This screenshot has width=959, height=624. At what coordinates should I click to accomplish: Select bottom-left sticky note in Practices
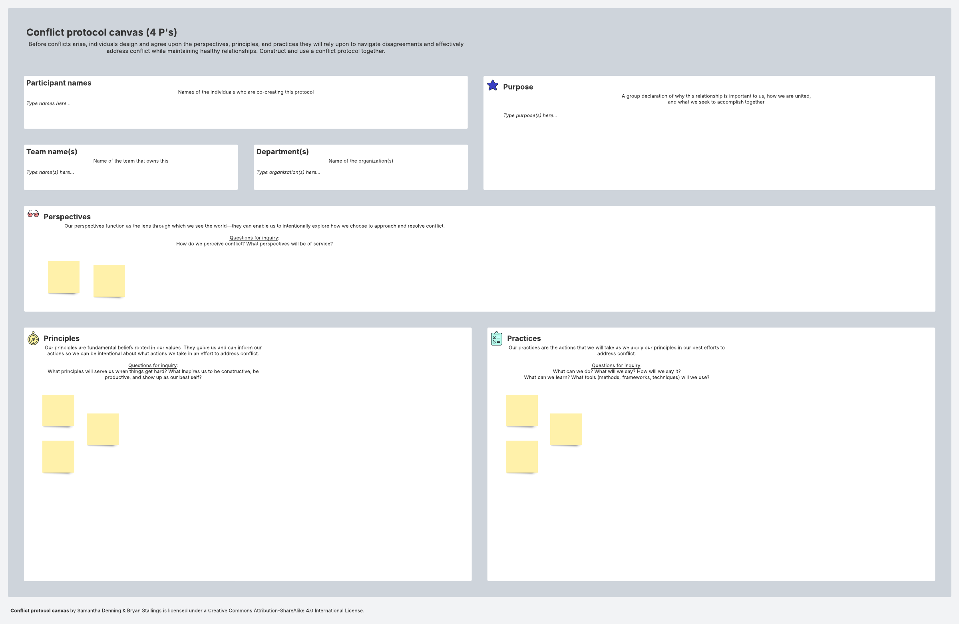522,456
